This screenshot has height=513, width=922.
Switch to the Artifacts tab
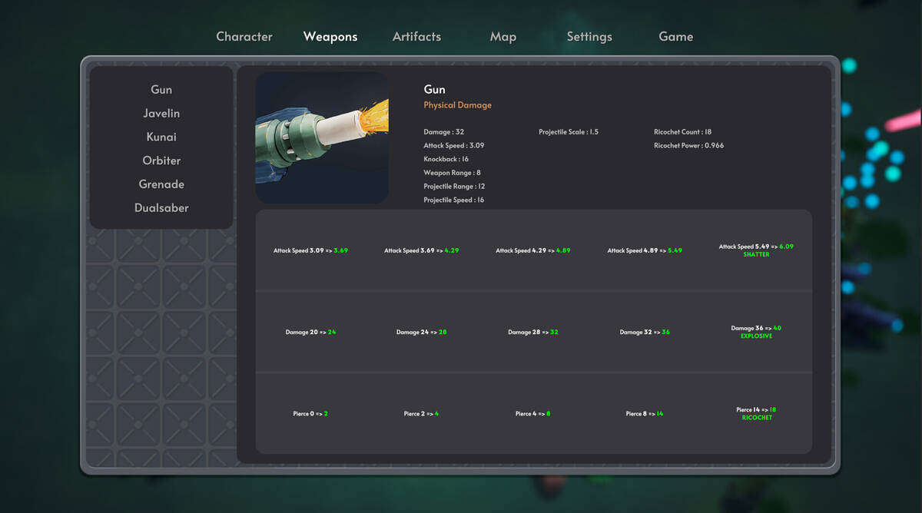tap(416, 36)
